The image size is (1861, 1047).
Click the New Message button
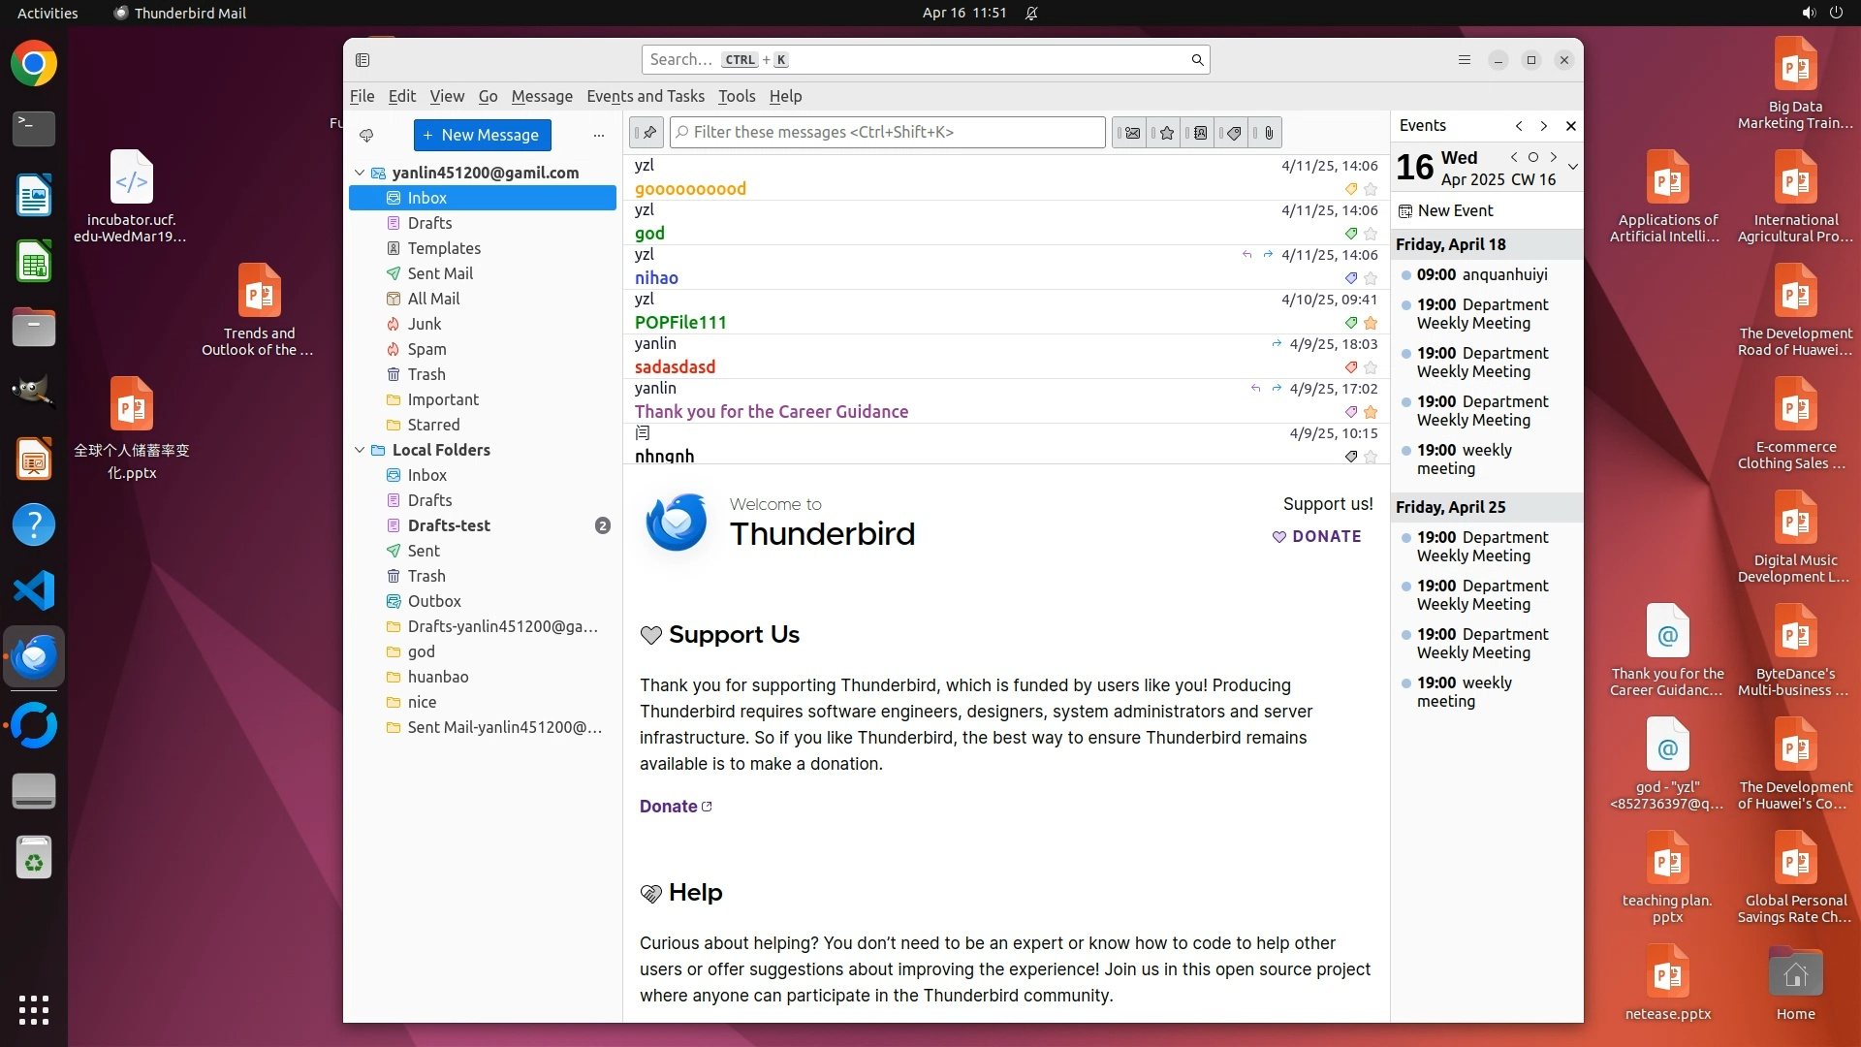click(x=482, y=135)
